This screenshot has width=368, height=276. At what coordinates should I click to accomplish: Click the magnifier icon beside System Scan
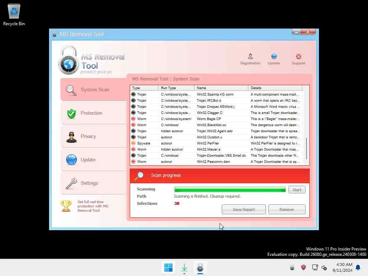(x=71, y=90)
